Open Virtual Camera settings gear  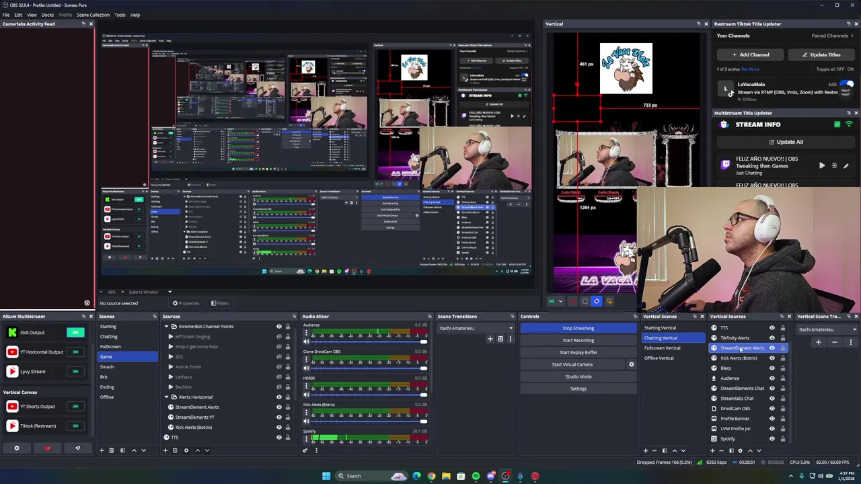[x=631, y=364]
